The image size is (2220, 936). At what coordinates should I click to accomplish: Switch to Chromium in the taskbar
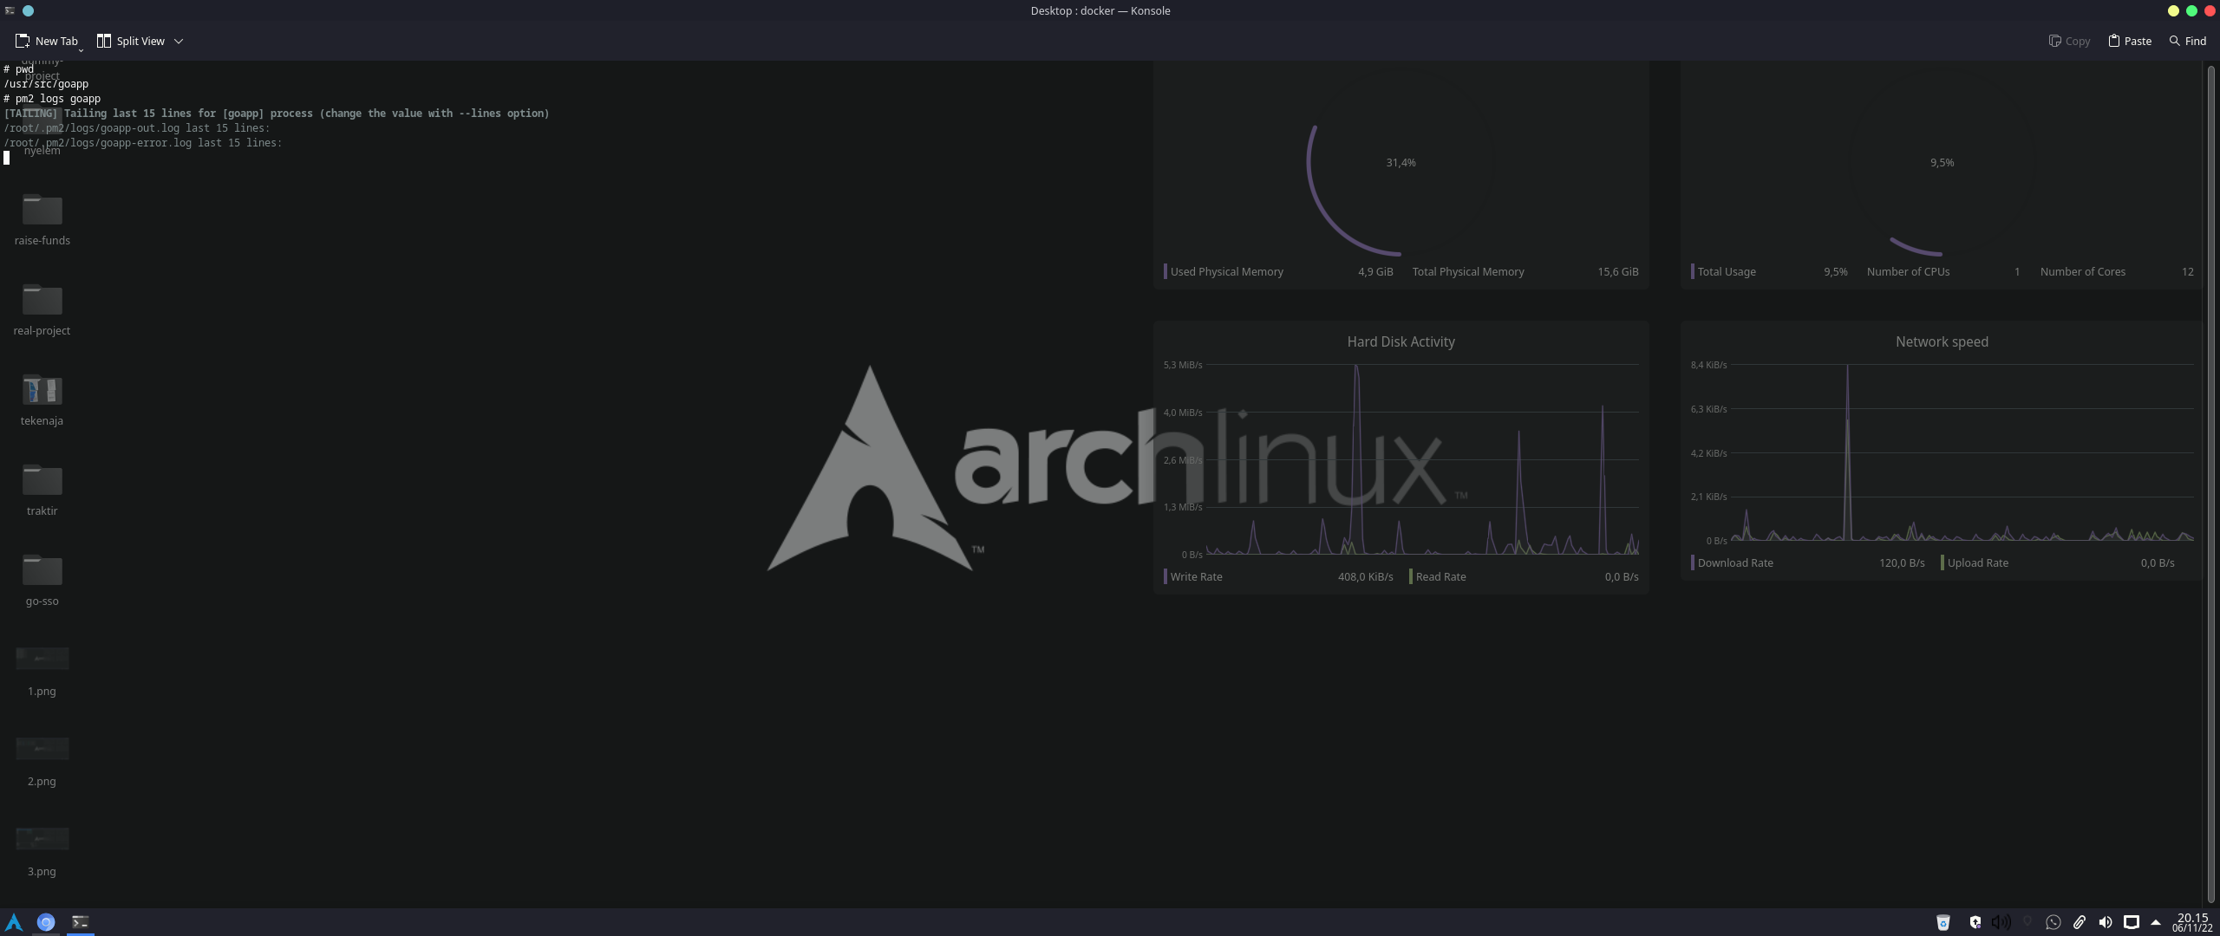(x=46, y=922)
